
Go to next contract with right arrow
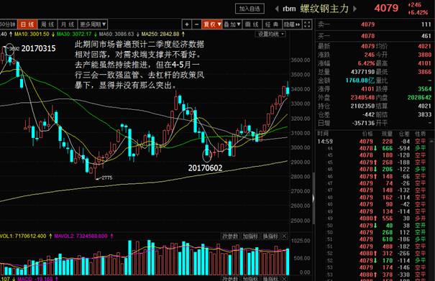(354, 9)
